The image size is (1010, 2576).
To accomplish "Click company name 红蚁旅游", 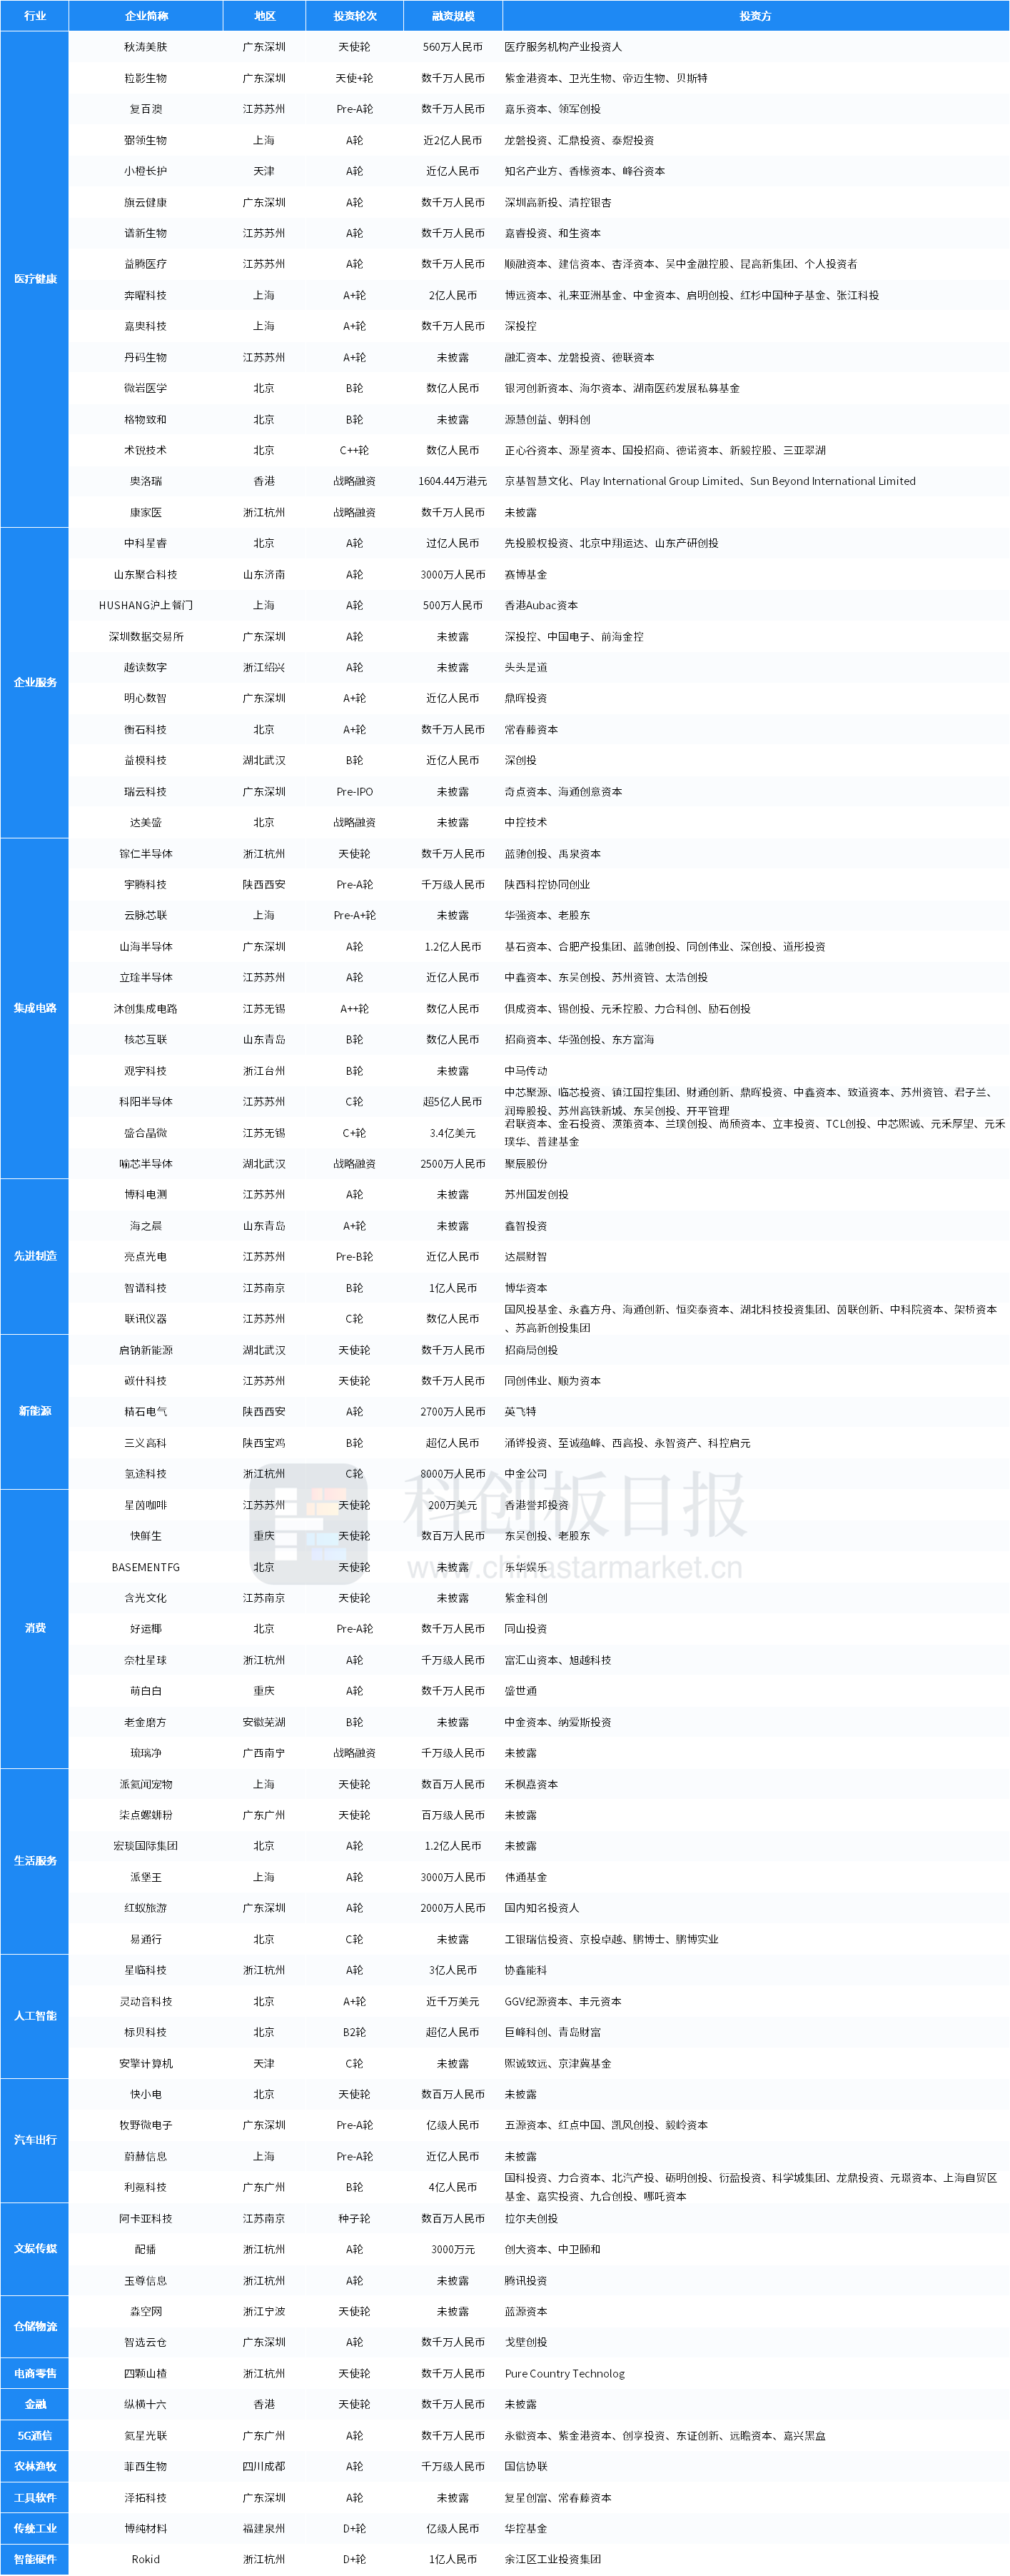I will tap(146, 1908).
